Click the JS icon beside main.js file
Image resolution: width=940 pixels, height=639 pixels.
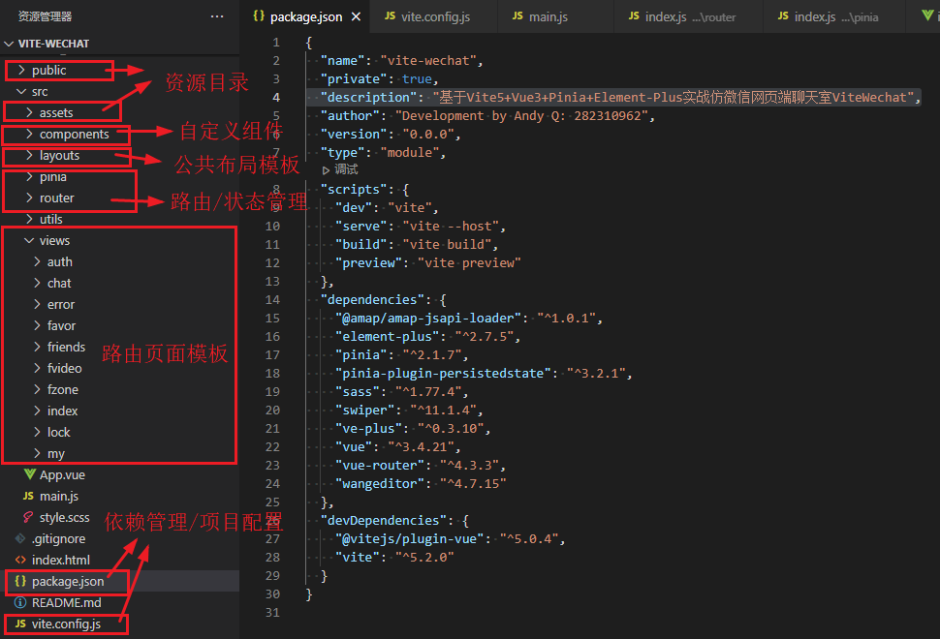coord(28,496)
